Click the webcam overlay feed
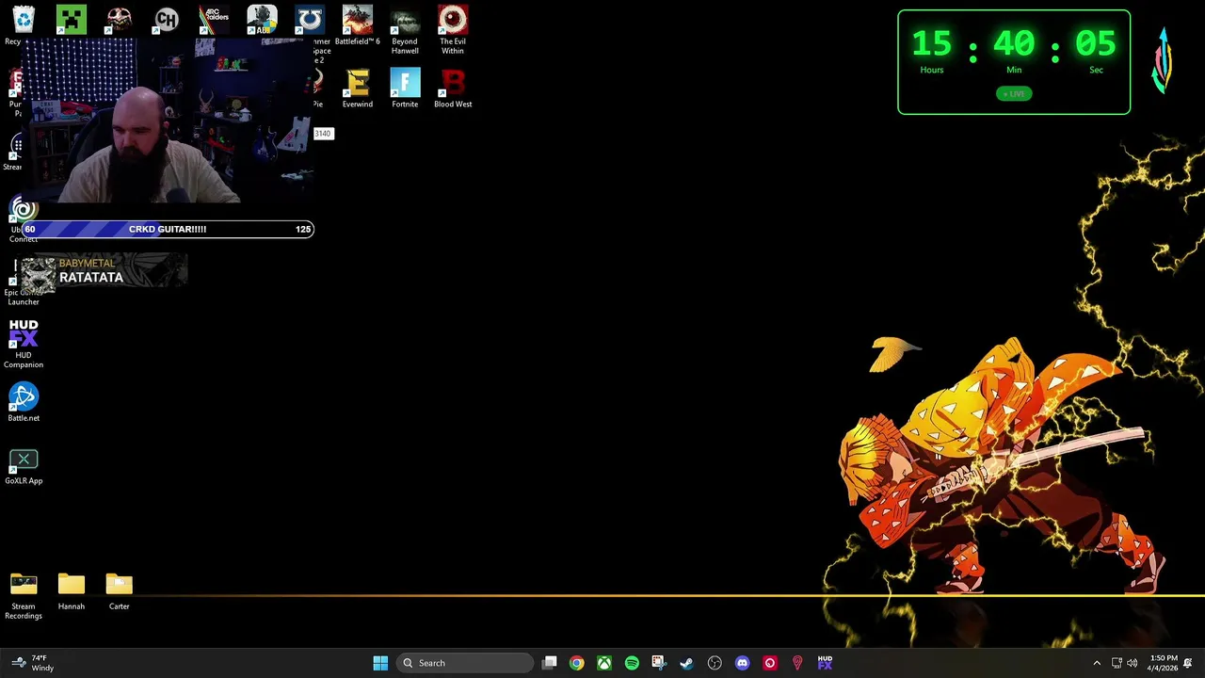This screenshot has height=678, width=1205. (x=168, y=121)
